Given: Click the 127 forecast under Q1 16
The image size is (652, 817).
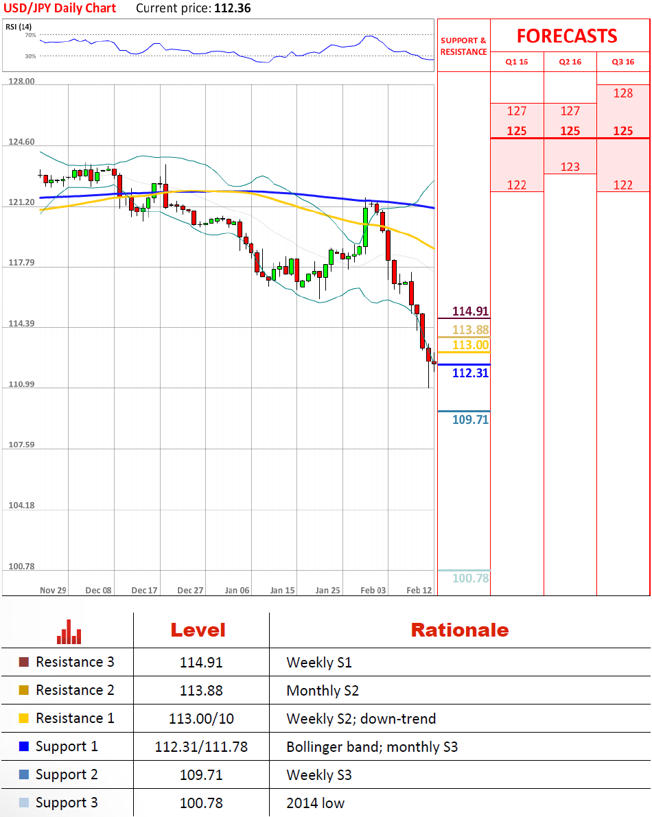Looking at the screenshot, I should pos(517,111).
